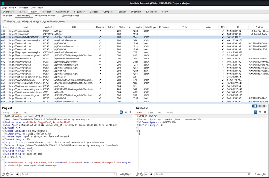Go to next match in Request search

(17, 174)
